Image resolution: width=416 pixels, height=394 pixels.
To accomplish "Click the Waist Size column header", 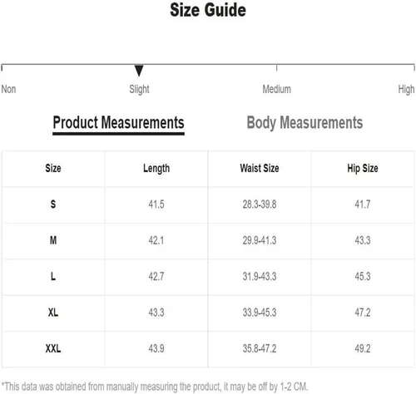I will click(260, 169).
